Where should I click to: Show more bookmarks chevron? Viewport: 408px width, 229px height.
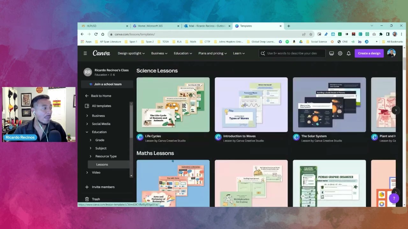pyautogui.click(x=376, y=42)
